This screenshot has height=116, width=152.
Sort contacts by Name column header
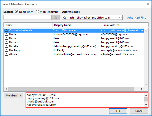pos(28,25)
